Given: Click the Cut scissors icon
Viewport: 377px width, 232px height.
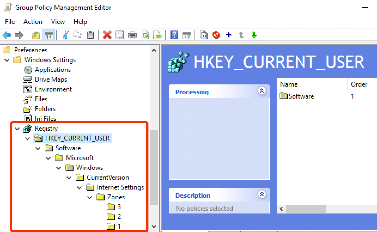Looking at the screenshot, I should pyautogui.click(x=65, y=35).
